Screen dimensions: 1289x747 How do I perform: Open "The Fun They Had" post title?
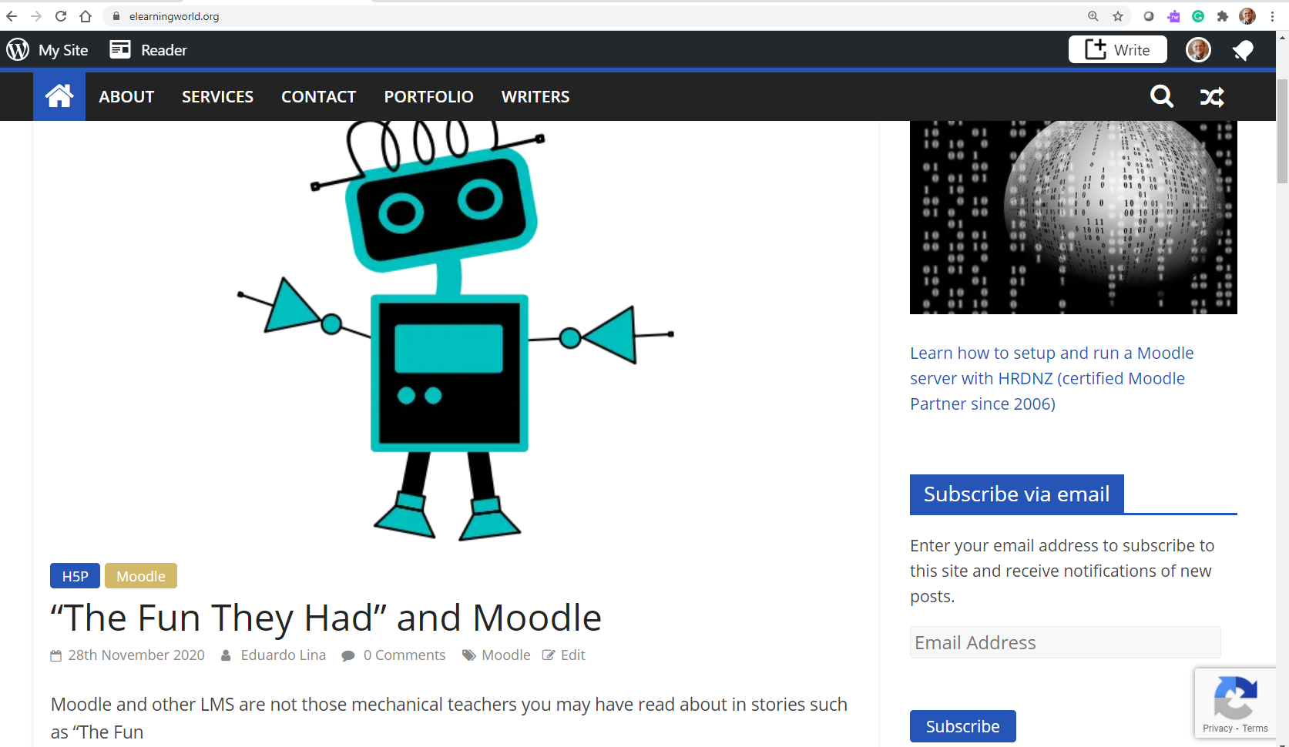click(x=326, y=618)
